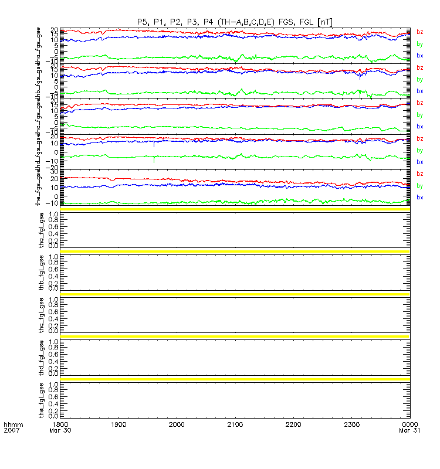The height and width of the screenshot is (469, 440).
Task: Click the yellow bar above the tha_fgl_gse panel
Action: (x=235, y=209)
